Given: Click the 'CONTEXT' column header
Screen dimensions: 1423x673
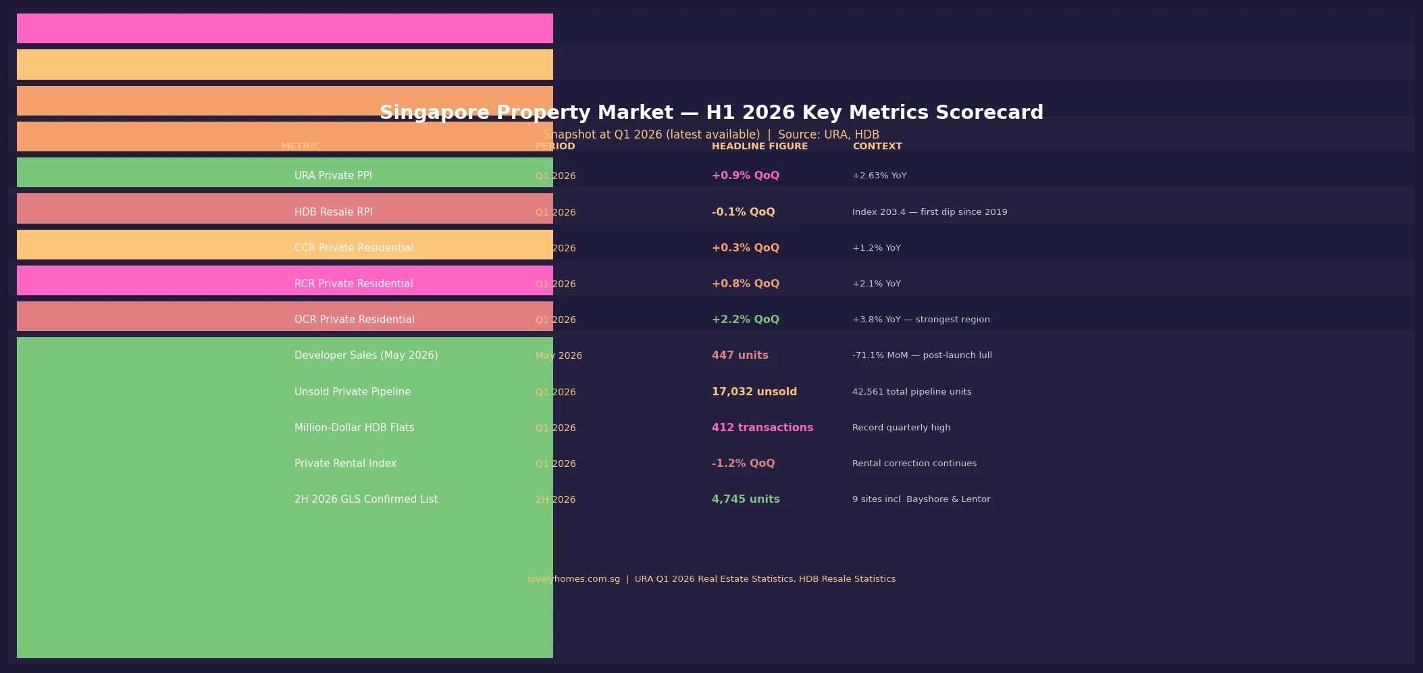Looking at the screenshot, I should 877,147.
